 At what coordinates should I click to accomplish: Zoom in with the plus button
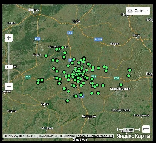[9, 38]
